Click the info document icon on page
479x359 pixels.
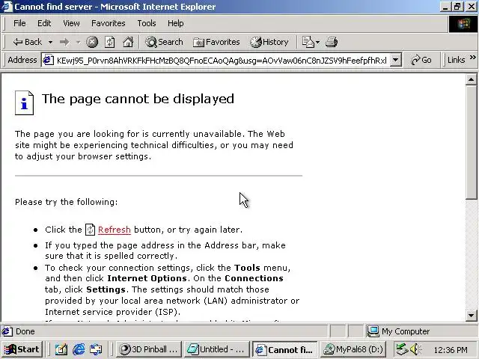25,103
